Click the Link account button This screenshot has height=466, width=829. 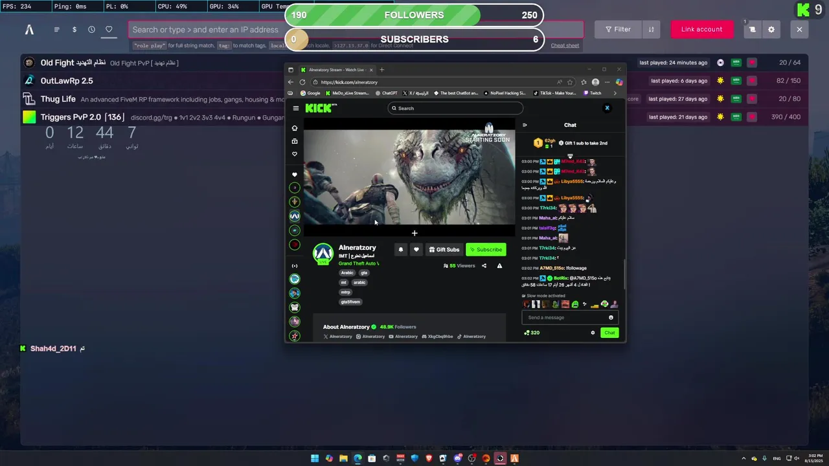coord(701,29)
